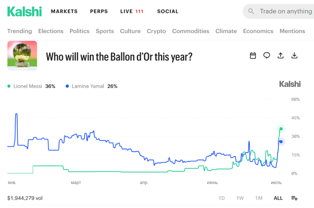This screenshot has width=314, height=208.
Task: Click the download arrow icon
Action: tap(294, 56)
